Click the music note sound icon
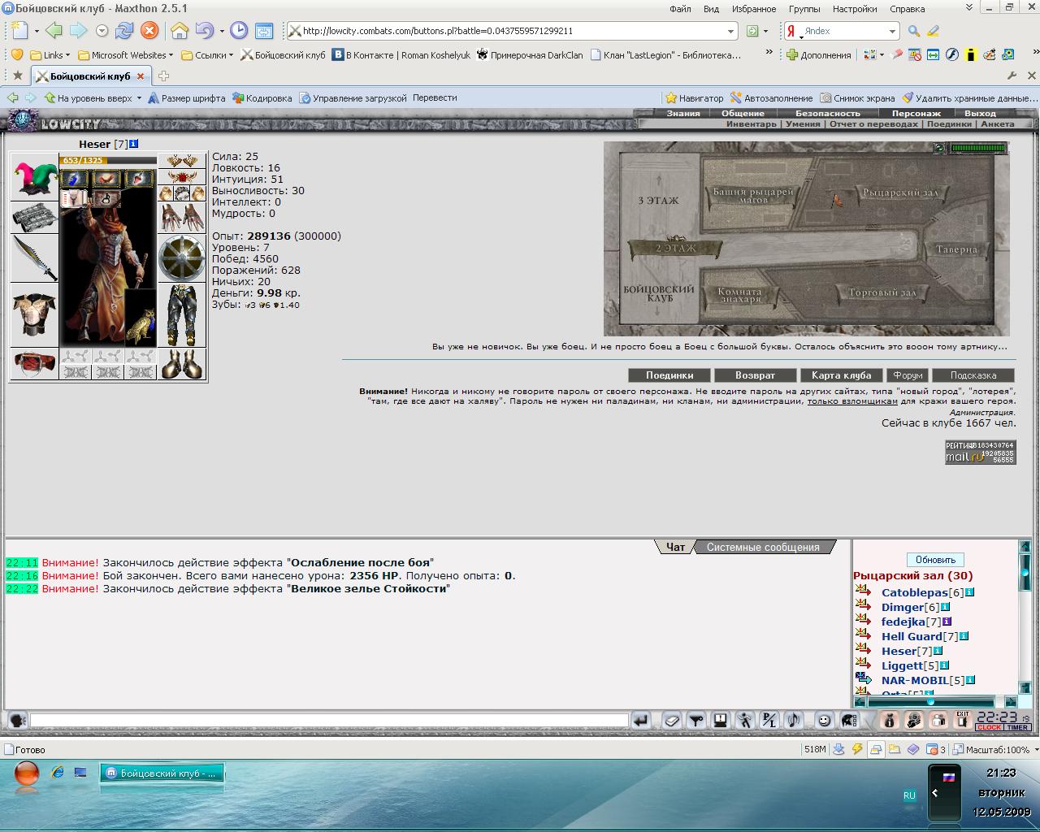 [794, 720]
